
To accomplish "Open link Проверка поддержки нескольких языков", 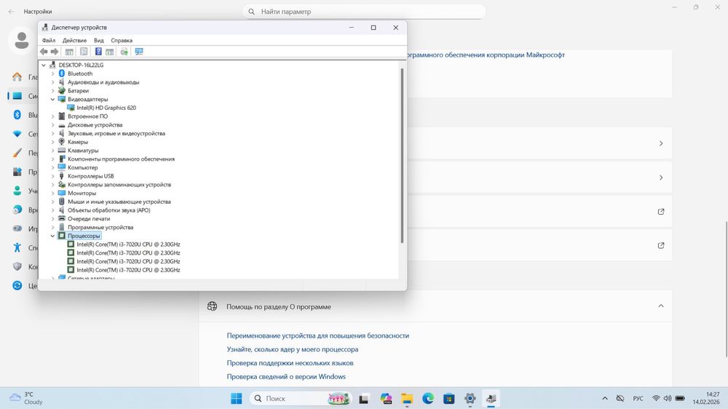I will 290,363.
